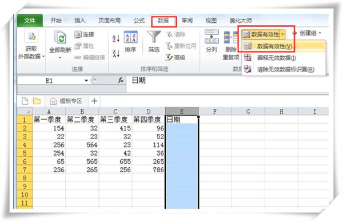This screenshot has width=343, height=221.
Task: Sort ascending with the A-Z icon
Action: click(116, 38)
